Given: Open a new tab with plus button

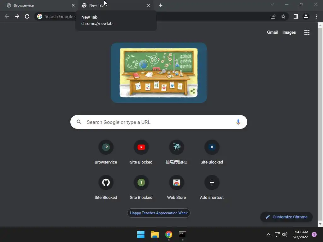Looking at the screenshot, I should (x=161, y=5).
